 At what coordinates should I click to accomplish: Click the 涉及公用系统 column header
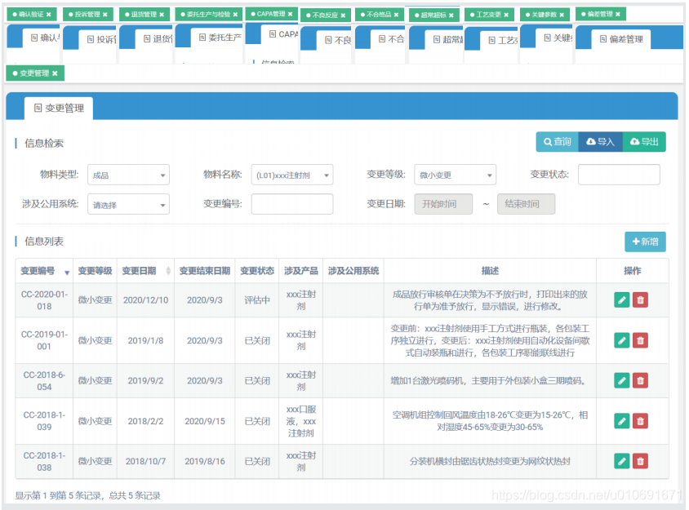tap(353, 271)
